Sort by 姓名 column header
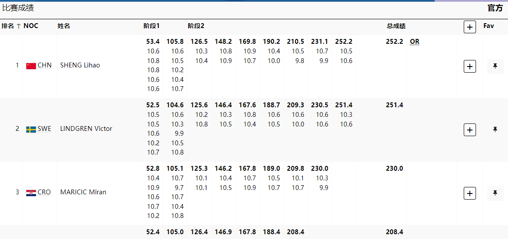 (64, 26)
